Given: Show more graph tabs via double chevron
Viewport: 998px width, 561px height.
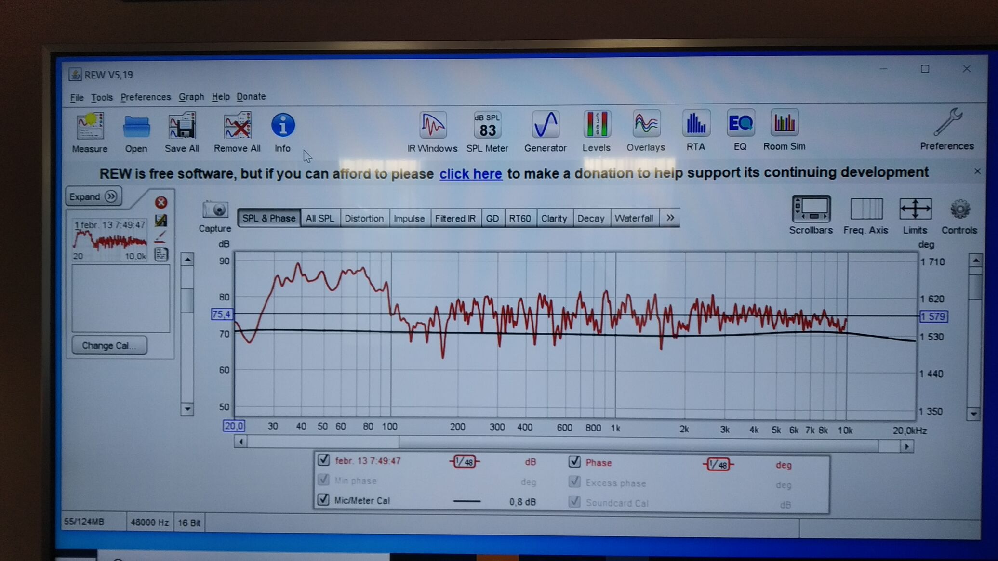Looking at the screenshot, I should tap(670, 218).
